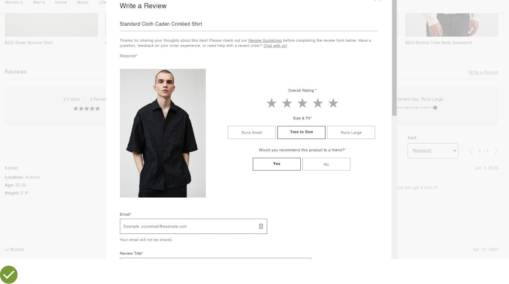The width and height of the screenshot is (509, 284).
Task: Select the second rating star
Action: [x=287, y=103]
